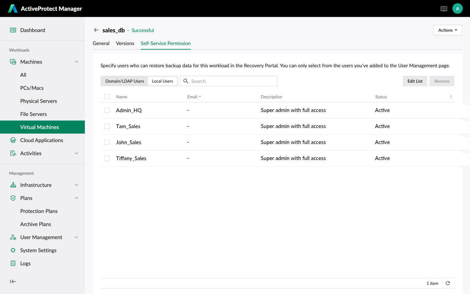Click the Name column header
Viewport: 470px width, 294px height.
[x=121, y=97]
